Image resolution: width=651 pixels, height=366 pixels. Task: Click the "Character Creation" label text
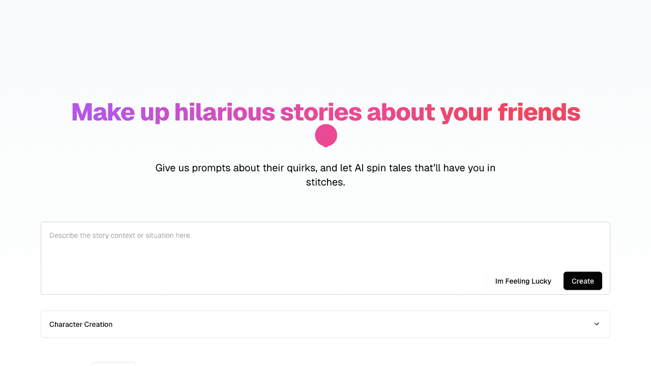[81, 324]
